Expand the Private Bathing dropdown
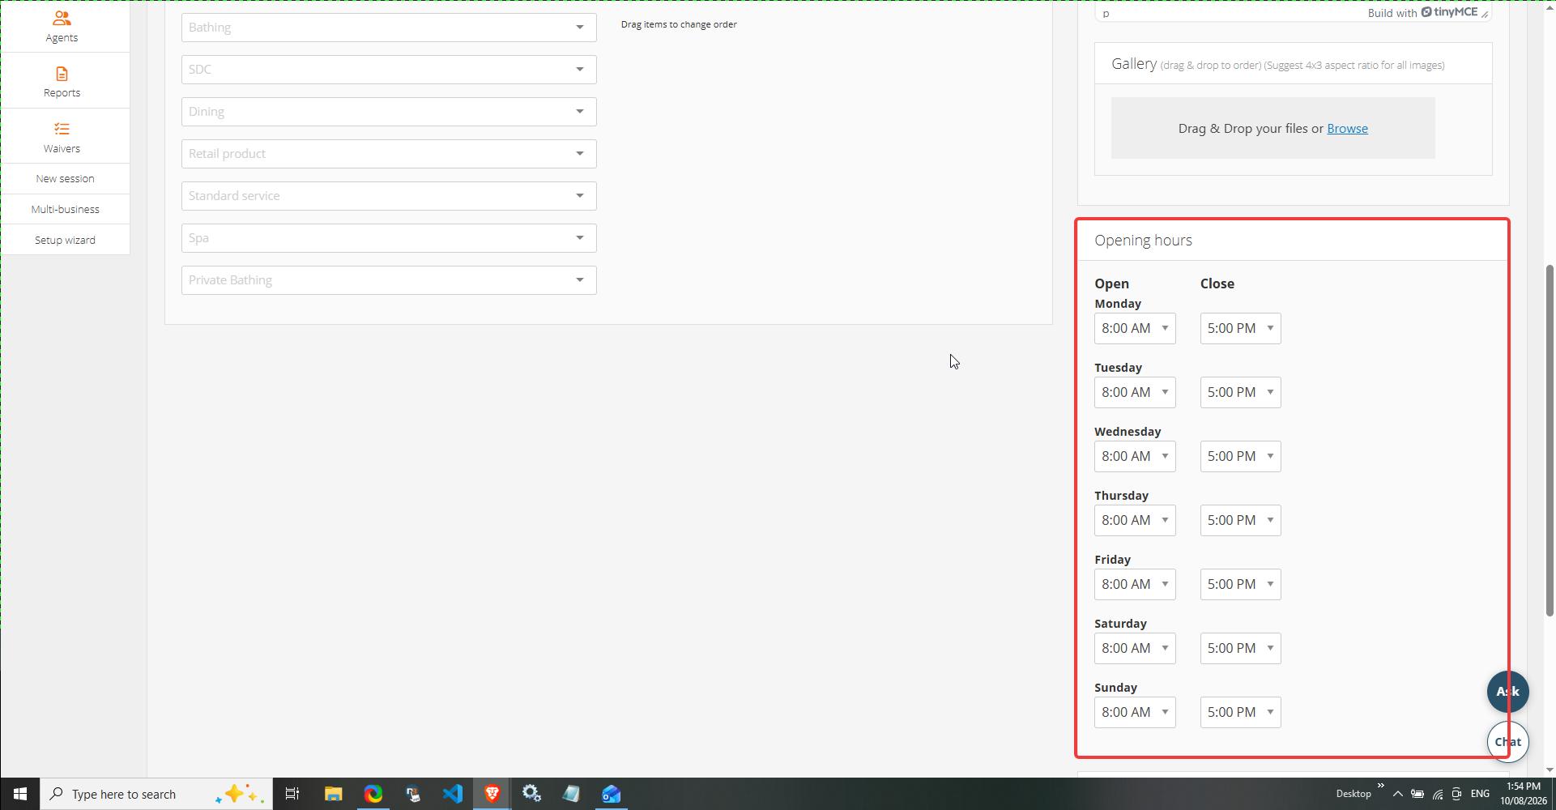This screenshot has height=810, width=1556. 389,280
